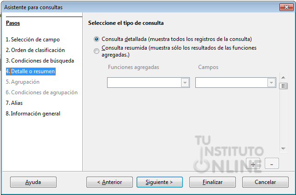Jump to step 7 Alias
This screenshot has height=195, width=296.
tap(14, 103)
